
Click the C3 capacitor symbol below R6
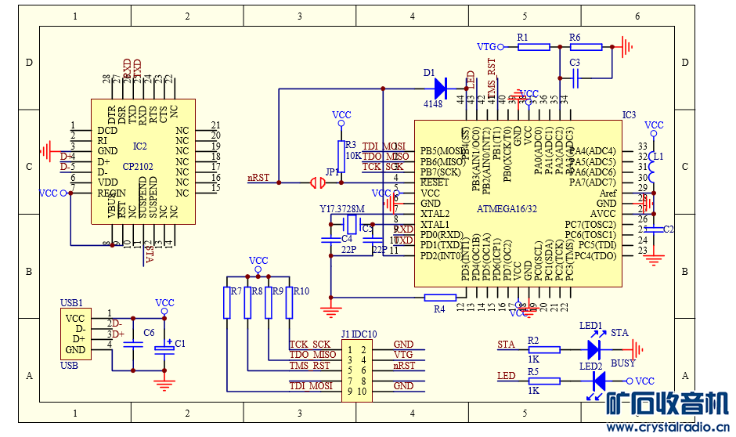click(x=575, y=78)
